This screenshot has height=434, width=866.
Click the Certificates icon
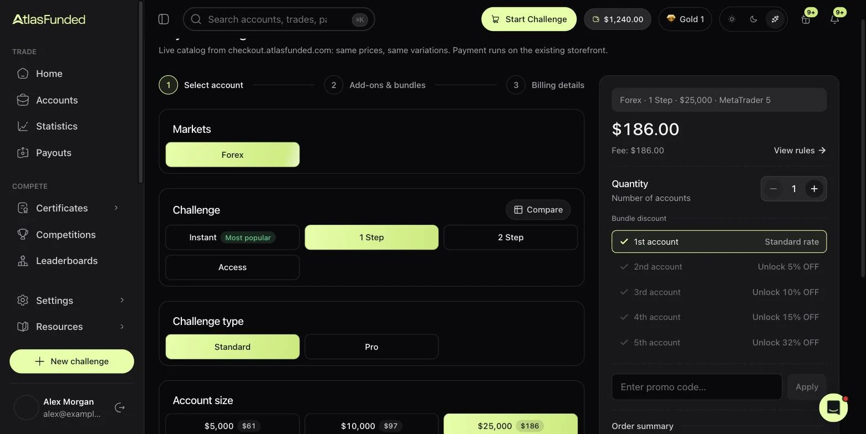tap(23, 208)
